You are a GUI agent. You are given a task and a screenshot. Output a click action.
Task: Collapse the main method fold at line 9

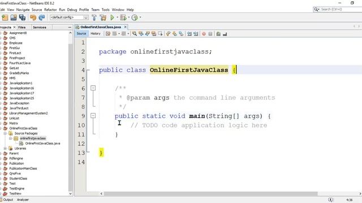click(93, 116)
